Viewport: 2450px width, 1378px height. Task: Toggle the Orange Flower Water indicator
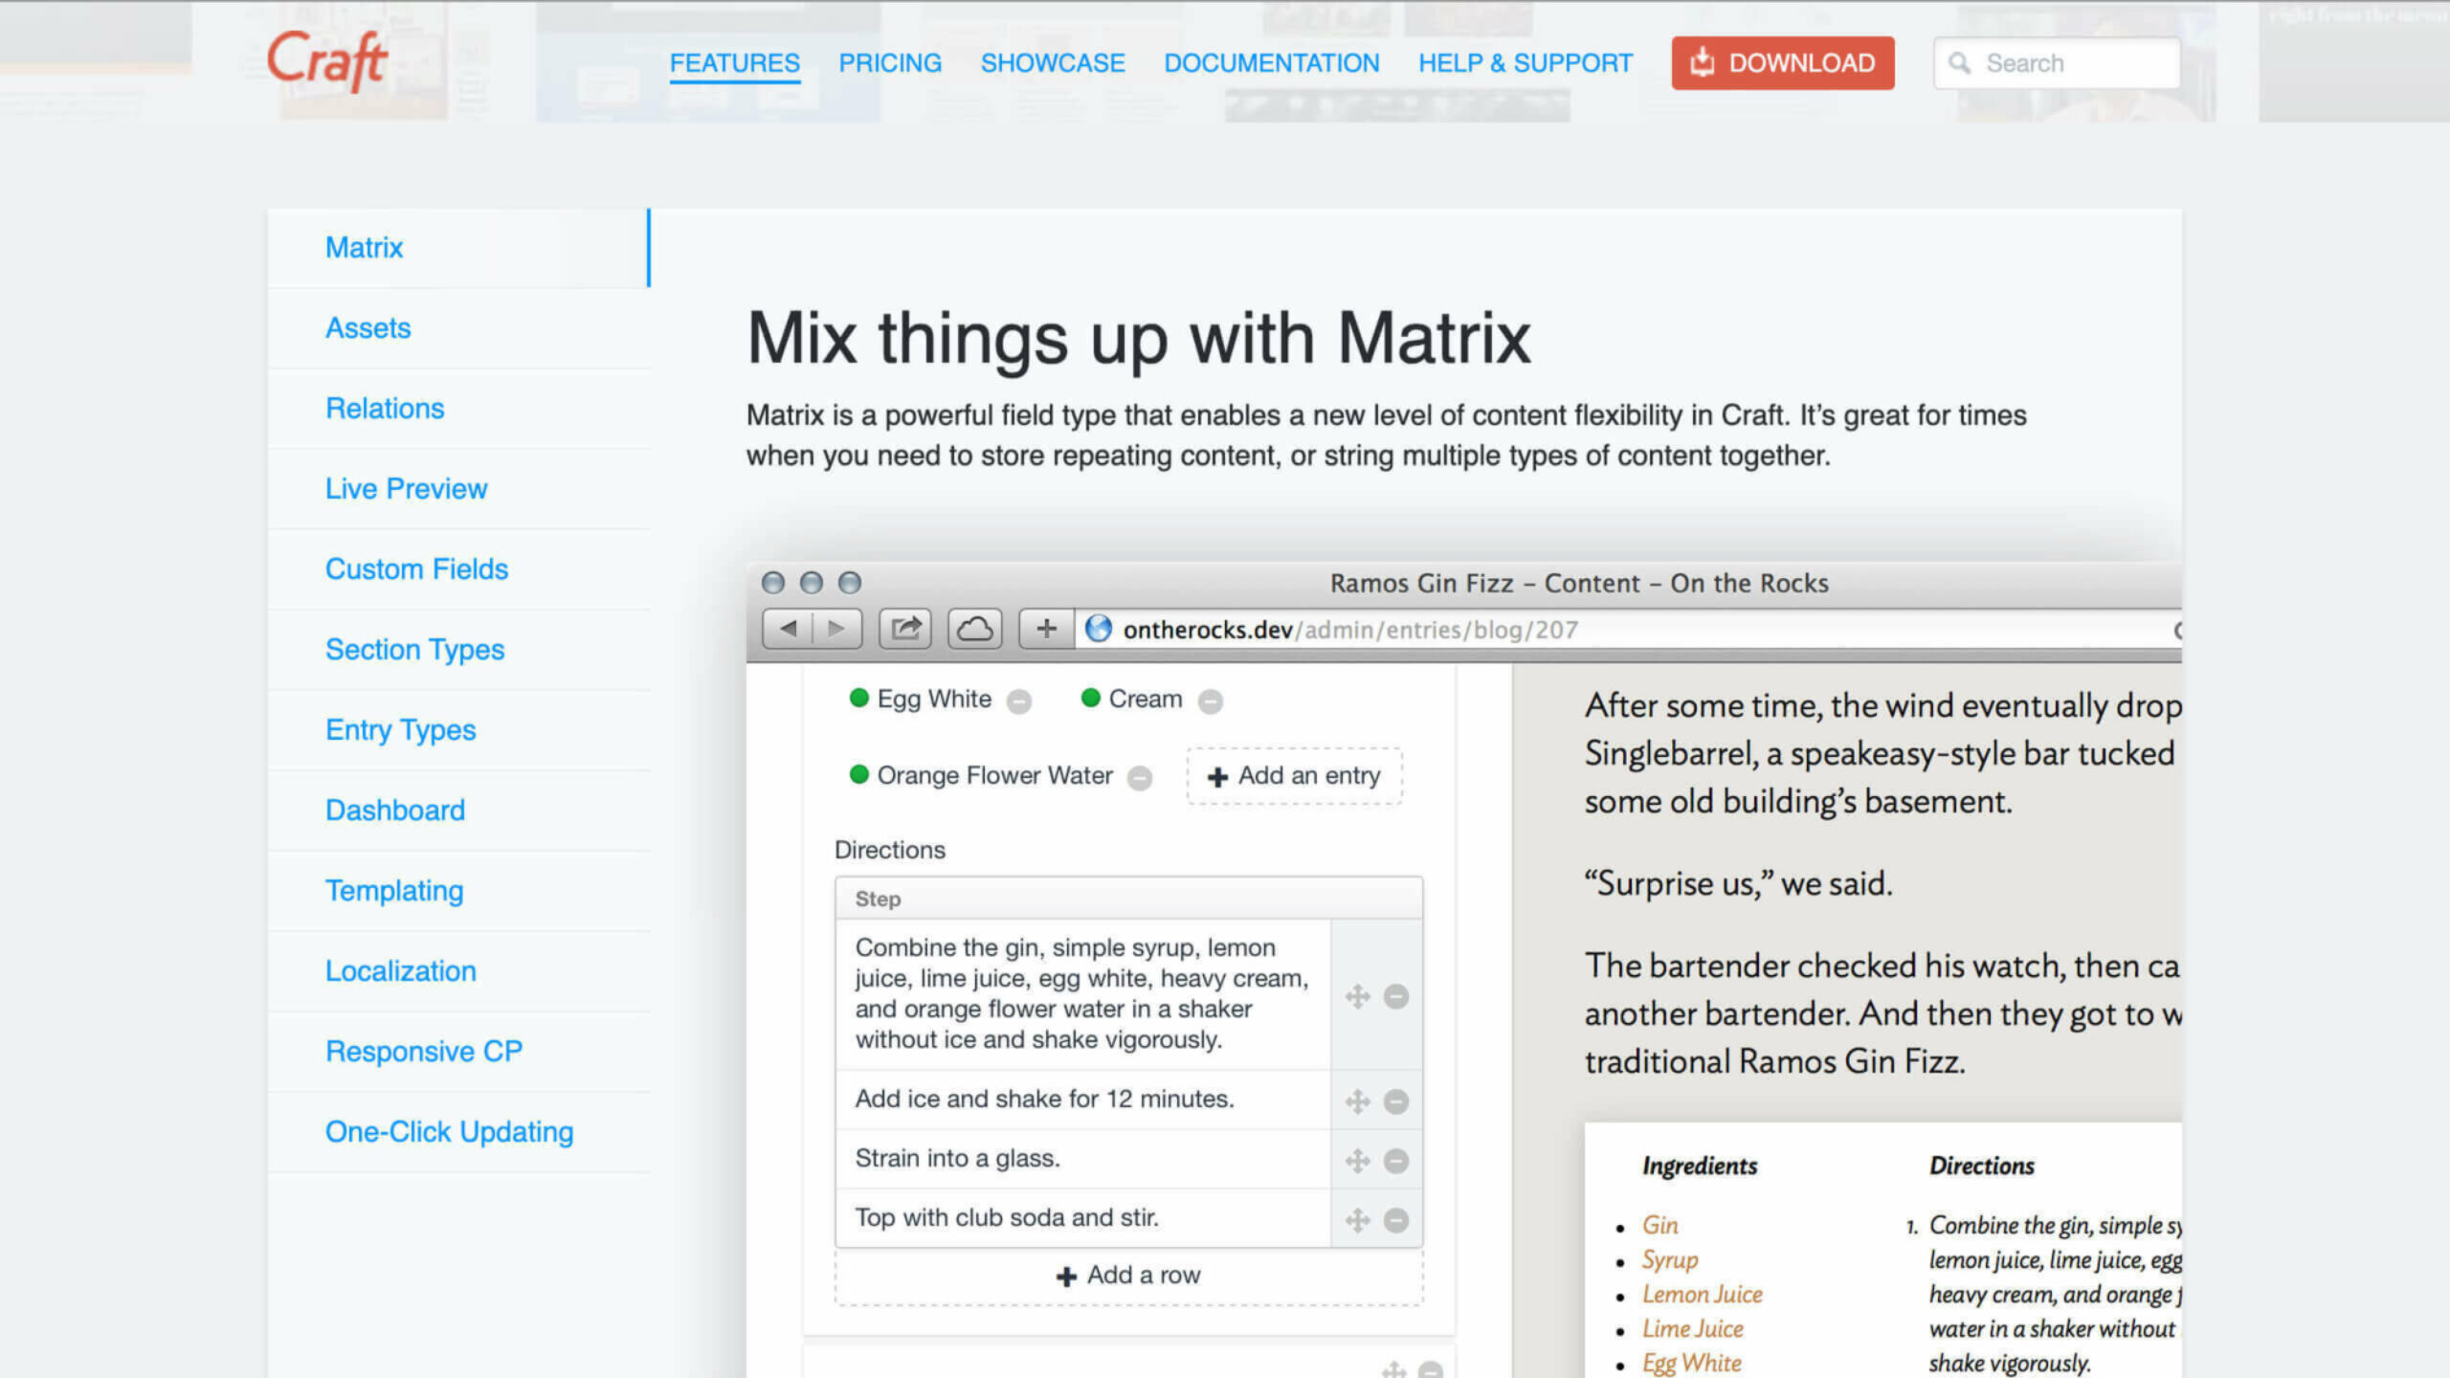coord(858,776)
